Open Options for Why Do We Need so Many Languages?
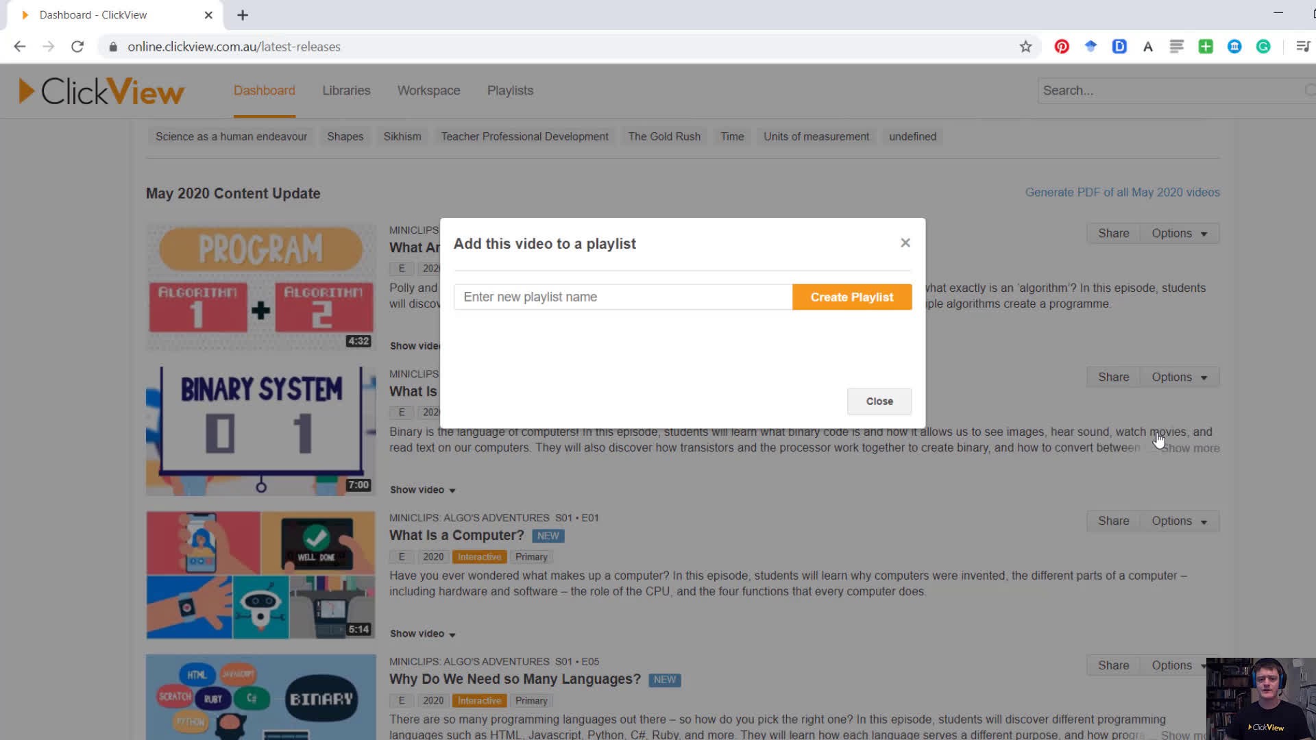 pos(1173,665)
